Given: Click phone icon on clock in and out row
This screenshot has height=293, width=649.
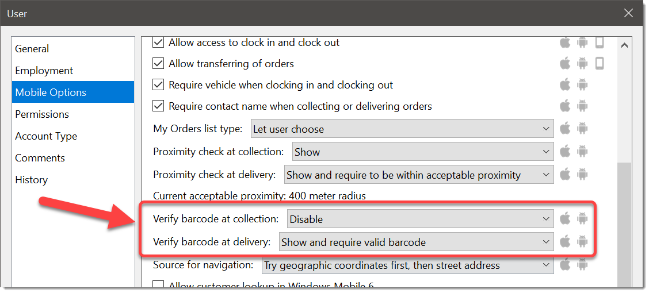Looking at the screenshot, I should (x=600, y=42).
